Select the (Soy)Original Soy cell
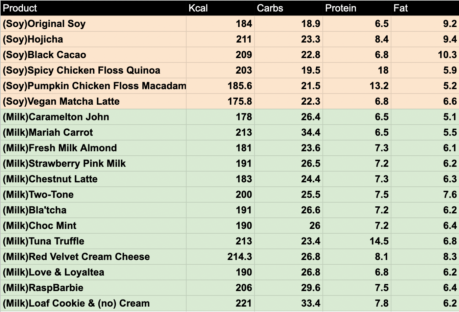 point(93,24)
